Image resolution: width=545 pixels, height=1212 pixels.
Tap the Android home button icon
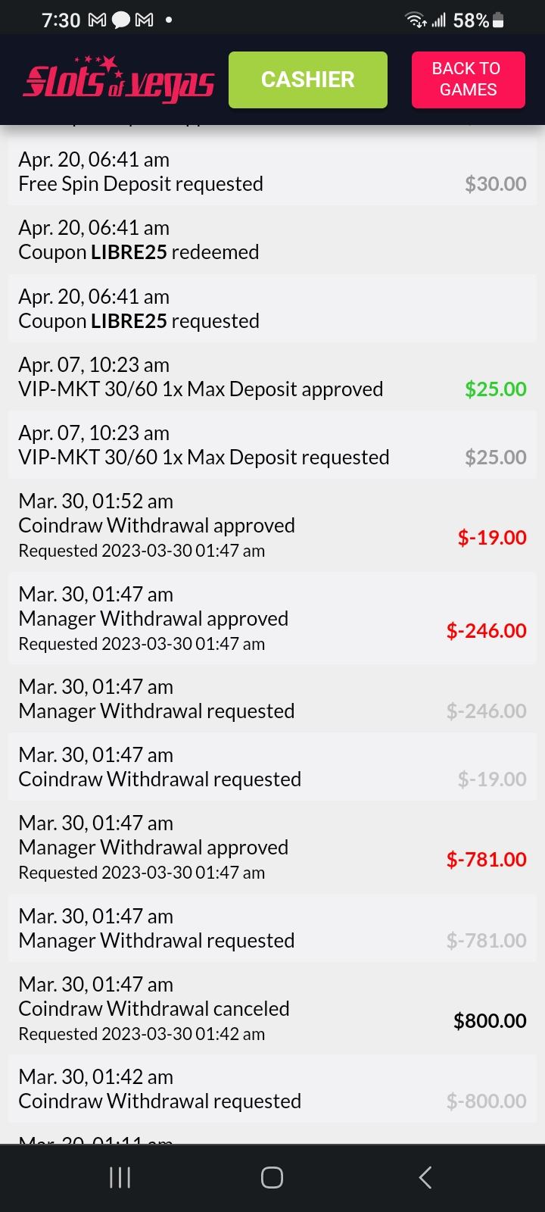(272, 1177)
